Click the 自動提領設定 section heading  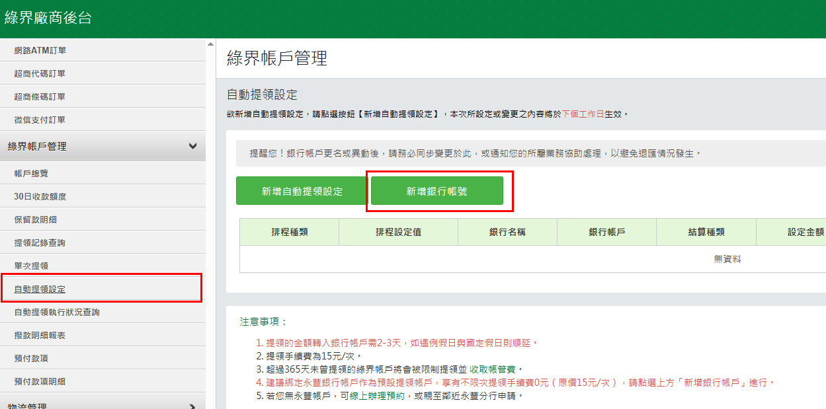[262, 95]
